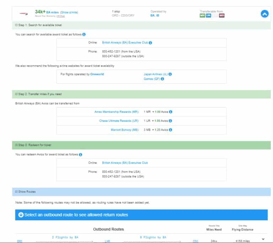Open info icon on the 1 MR = 1.00 Avios row
Screen dimensions: 273x243
click(x=171, y=112)
